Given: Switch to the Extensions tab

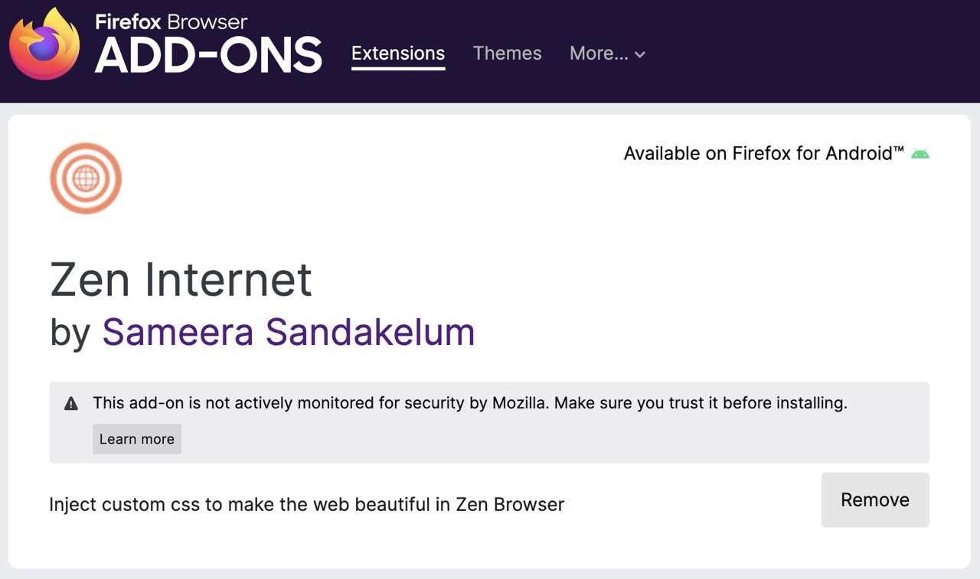Looking at the screenshot, I should pos(398,54).
